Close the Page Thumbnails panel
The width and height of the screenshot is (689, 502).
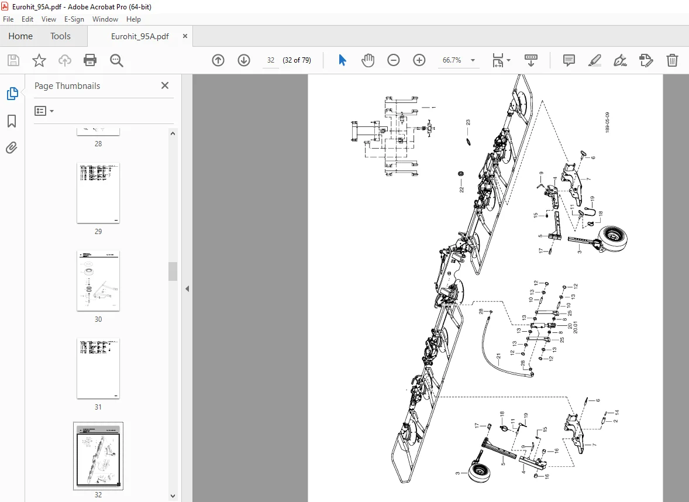165,86
